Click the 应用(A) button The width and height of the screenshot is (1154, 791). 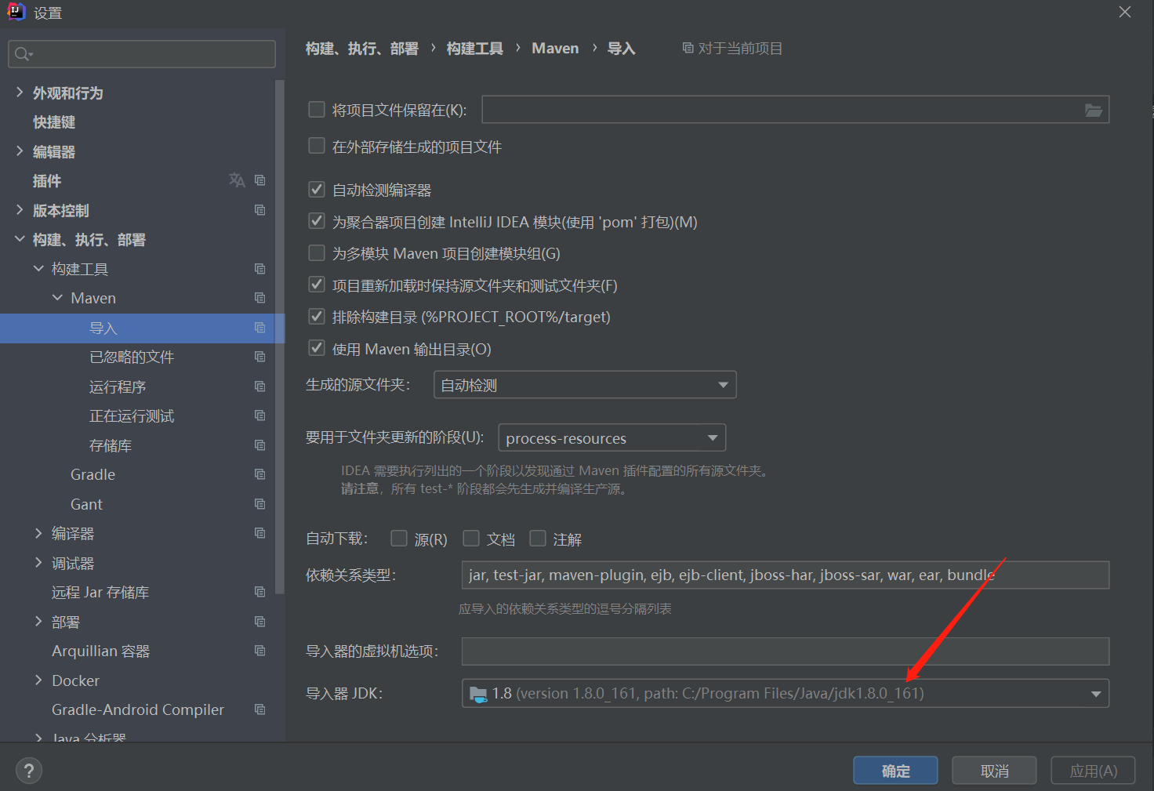[1093, 770]
